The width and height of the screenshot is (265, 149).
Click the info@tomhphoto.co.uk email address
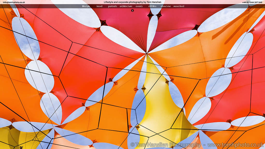pos(14,2)
